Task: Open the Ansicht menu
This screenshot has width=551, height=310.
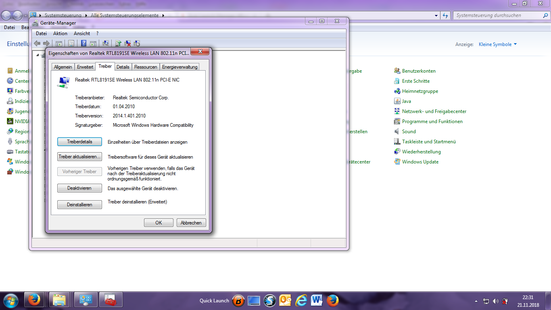Action: [82, 34]
